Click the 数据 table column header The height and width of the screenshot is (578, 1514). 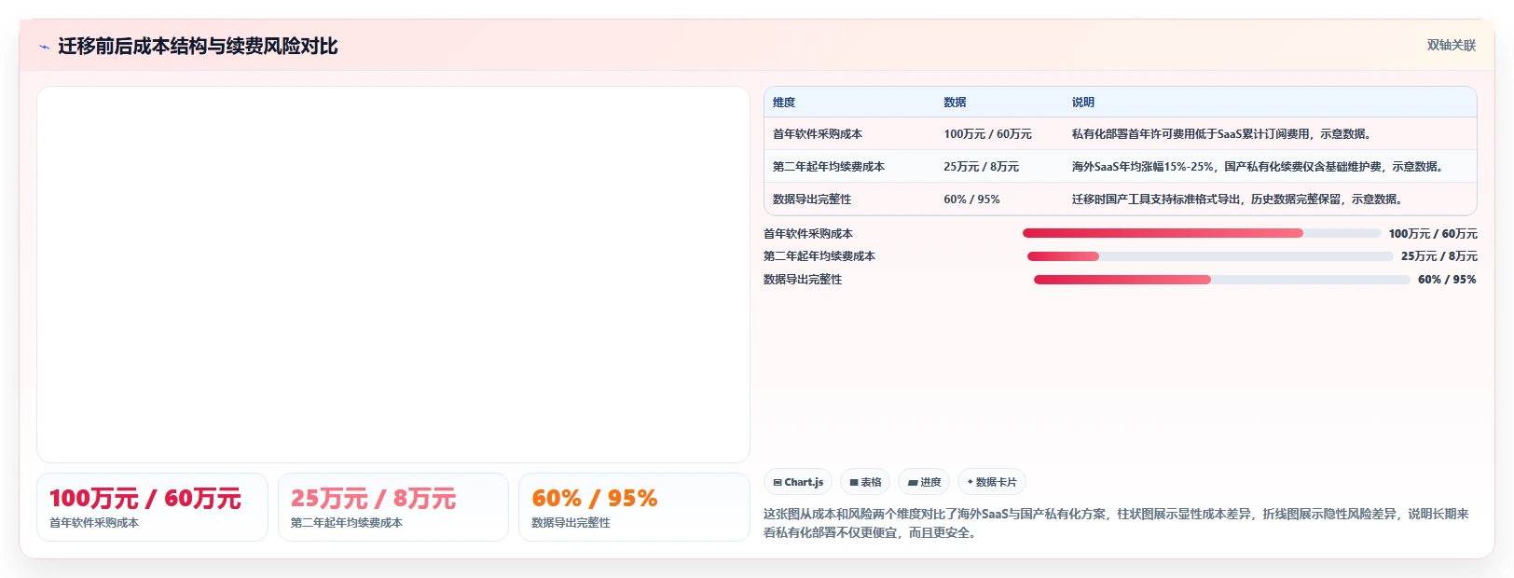tap(955, 103)
